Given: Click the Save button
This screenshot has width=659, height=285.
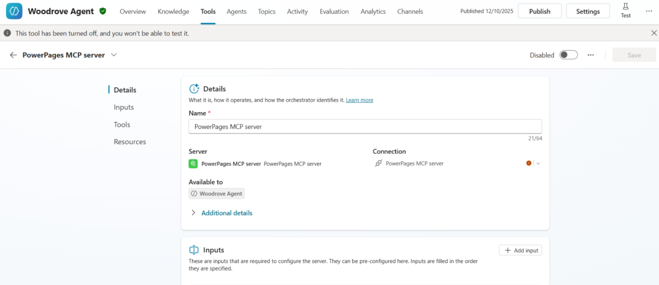Looking at the screenshot, I should [634, 55].
